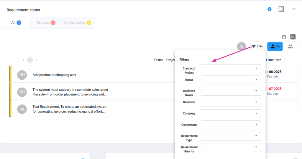Toggle the team members group view
The width and height of the screenshot is (302, 159).
[290, 47]
